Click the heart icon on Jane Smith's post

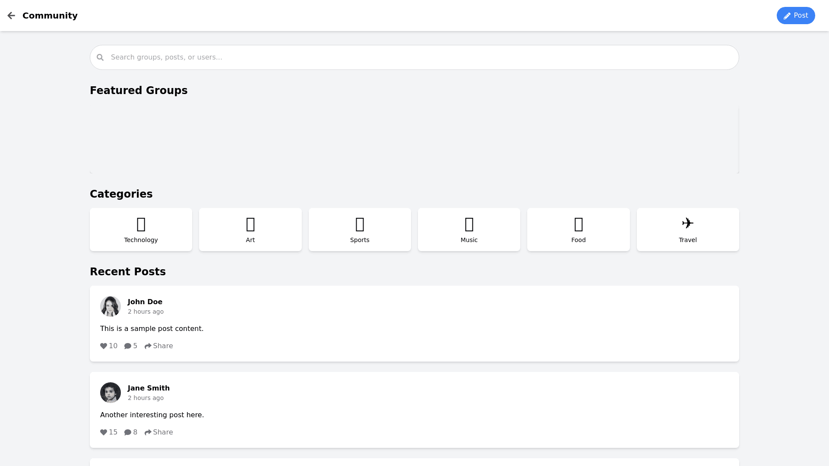pos(104,432)
